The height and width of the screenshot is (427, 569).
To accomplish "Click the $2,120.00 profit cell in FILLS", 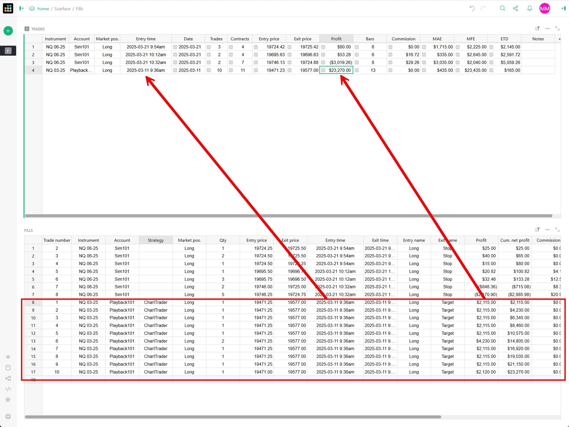I will pos(481,372).
